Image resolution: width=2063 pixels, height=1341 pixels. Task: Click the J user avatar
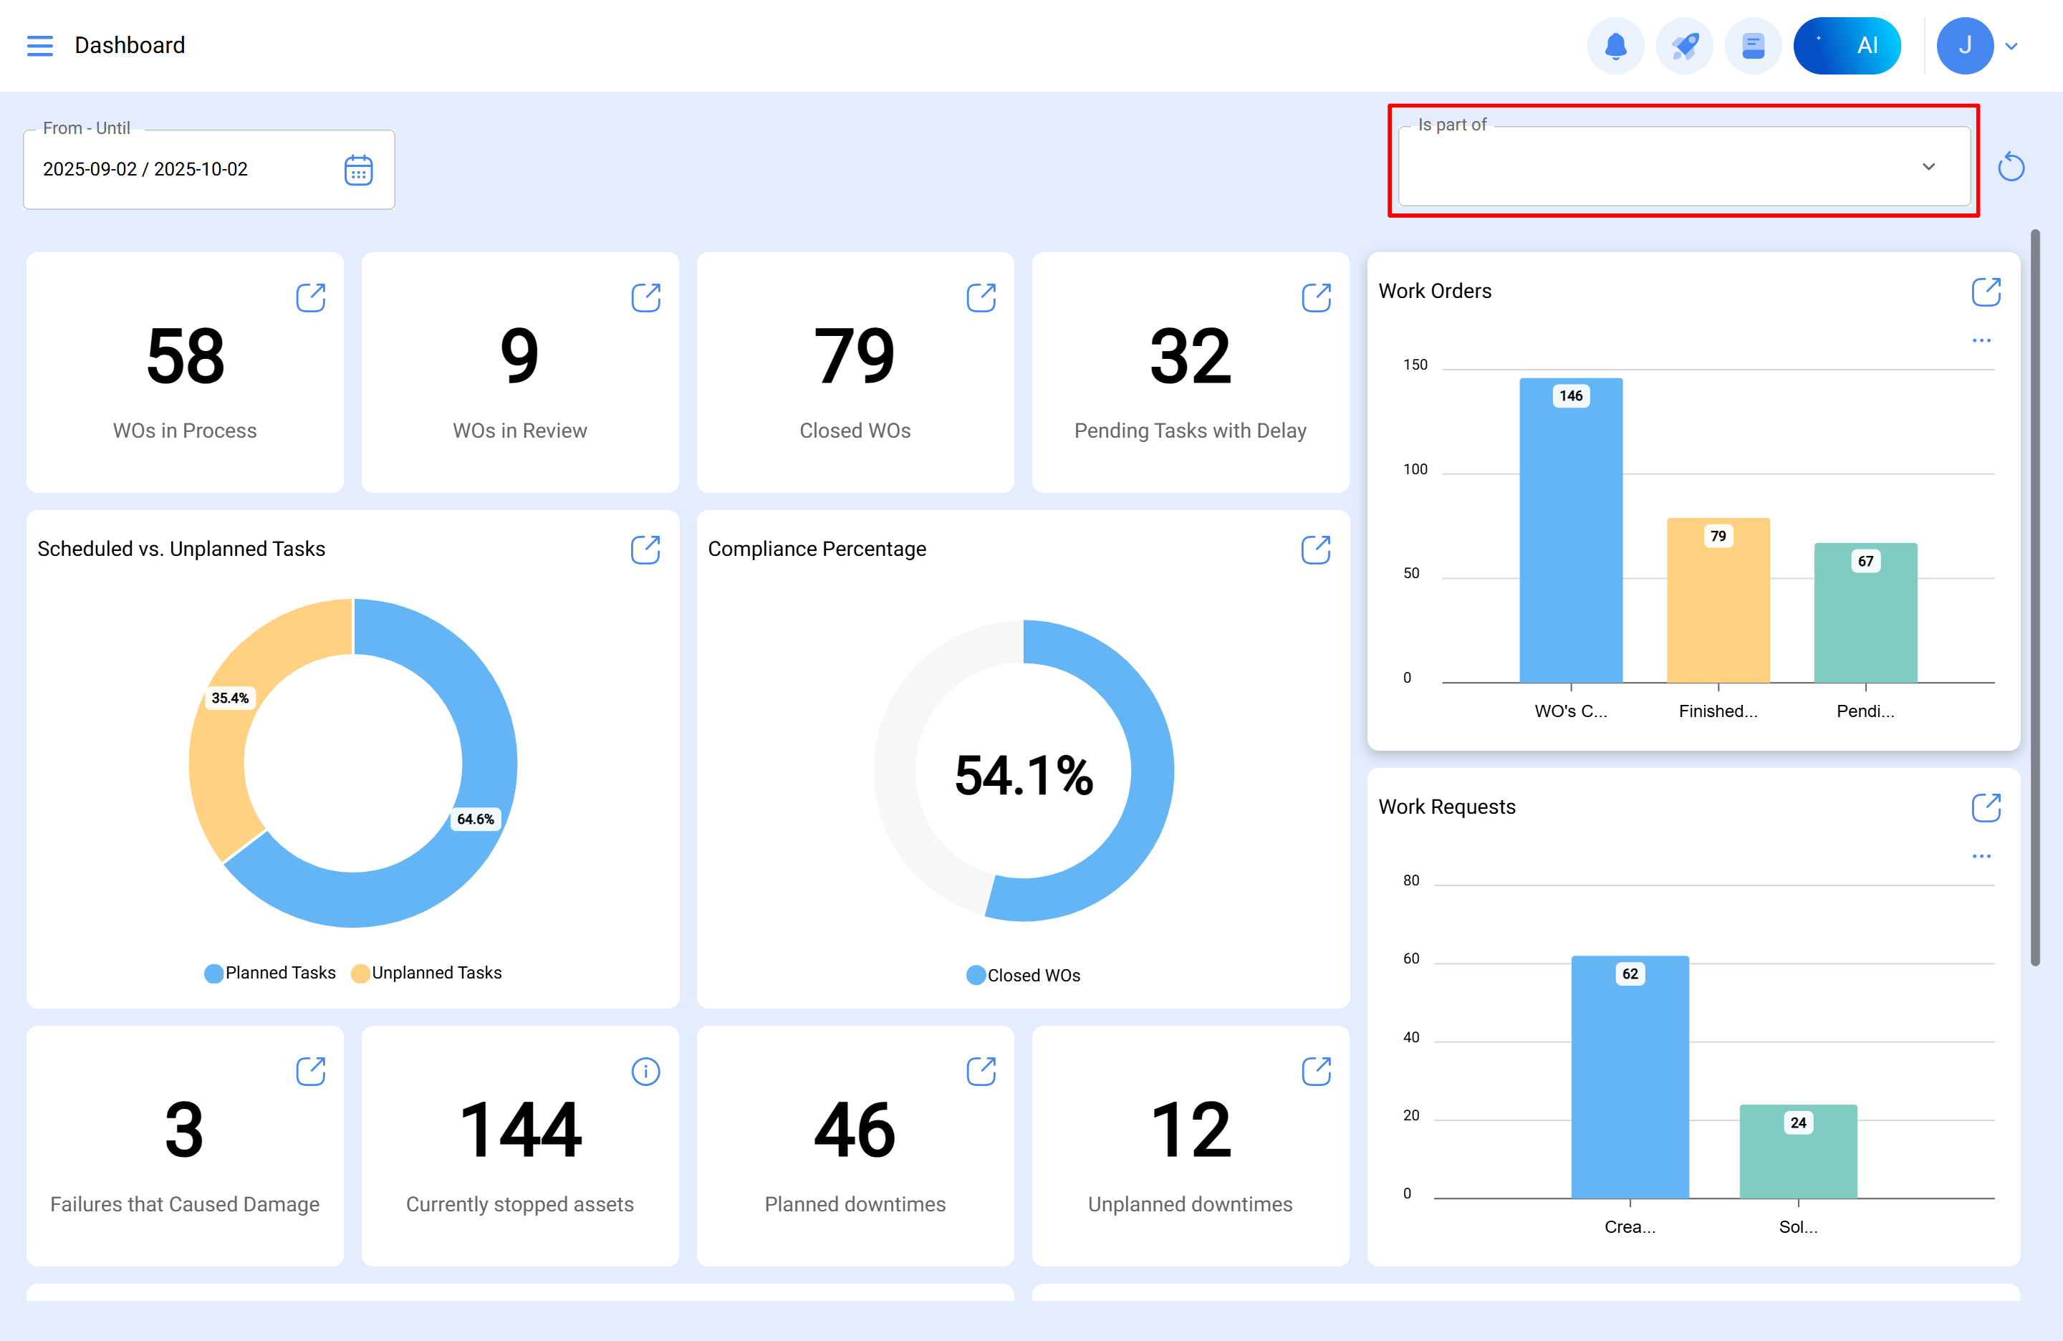(x=1965, y=45)
